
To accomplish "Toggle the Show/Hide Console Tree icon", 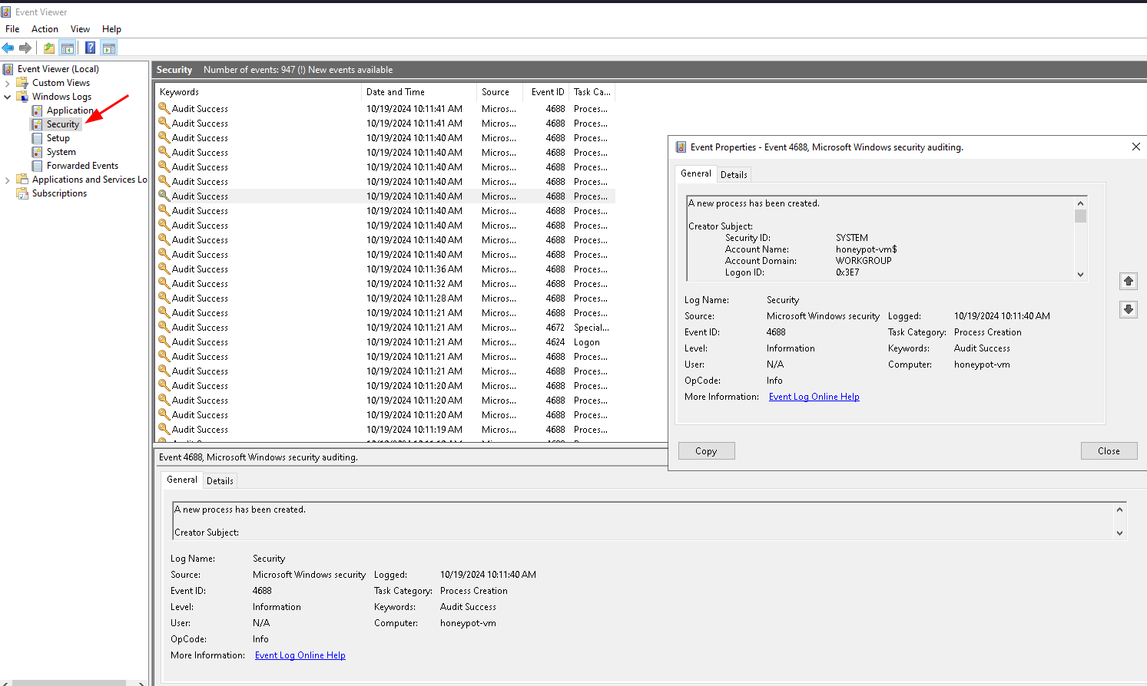I will tap(68, 48).
